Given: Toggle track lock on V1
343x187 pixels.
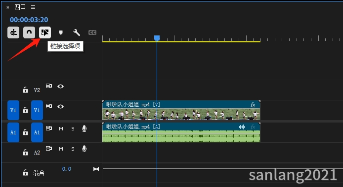Looking at the screenshot, I should click(26, 110).
